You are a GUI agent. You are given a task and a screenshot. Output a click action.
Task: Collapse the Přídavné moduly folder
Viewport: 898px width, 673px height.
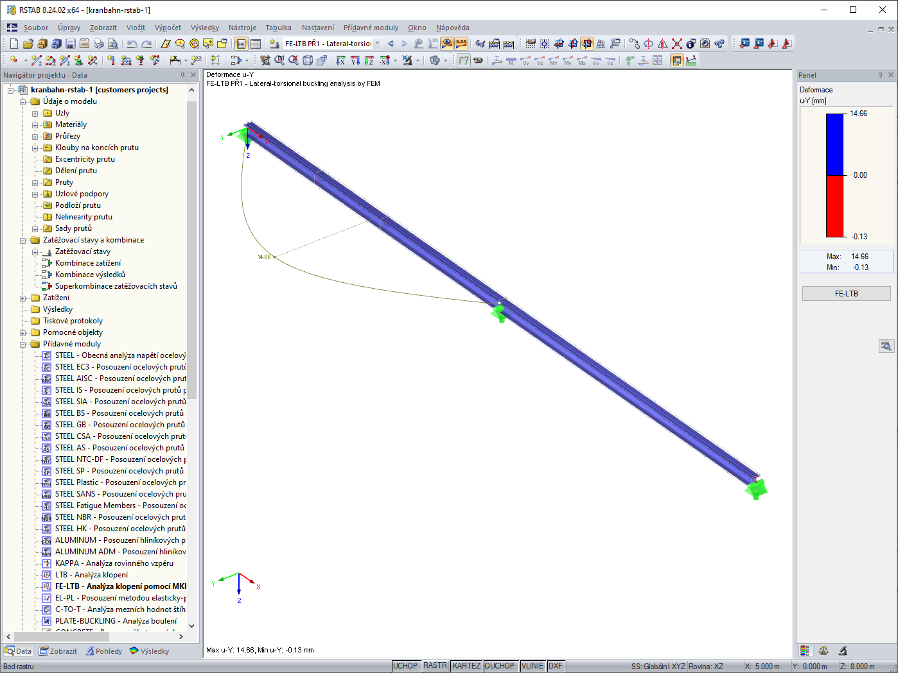(23, 345)
